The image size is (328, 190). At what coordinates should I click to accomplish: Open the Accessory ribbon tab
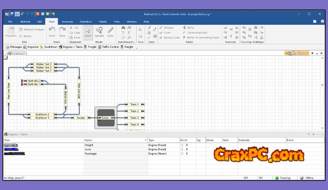[67, 22]
